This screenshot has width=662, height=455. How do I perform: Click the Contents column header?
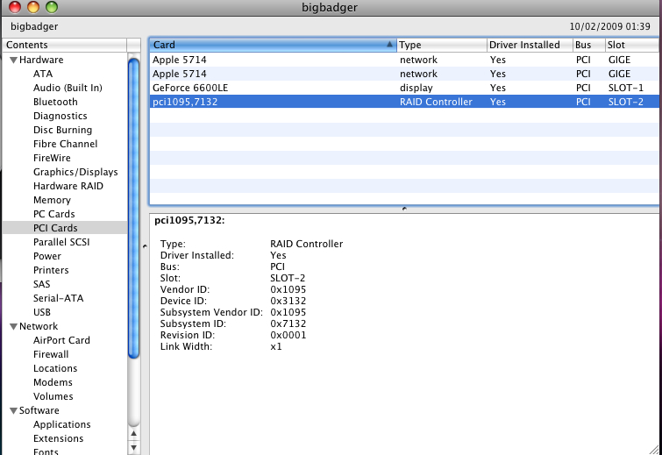64,45
